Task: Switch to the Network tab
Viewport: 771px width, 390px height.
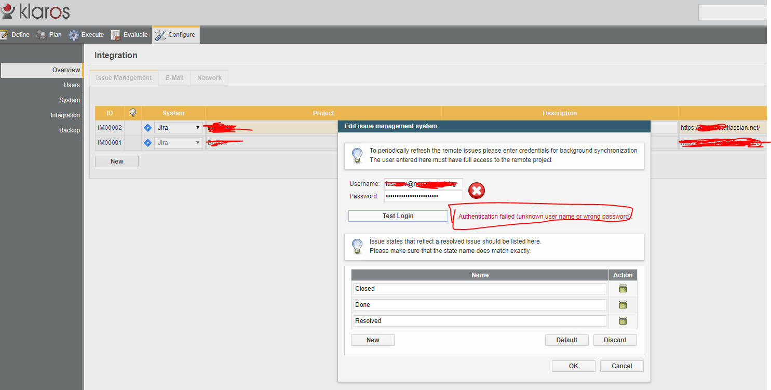Action: pyautogui.click(x=209, y=78)
